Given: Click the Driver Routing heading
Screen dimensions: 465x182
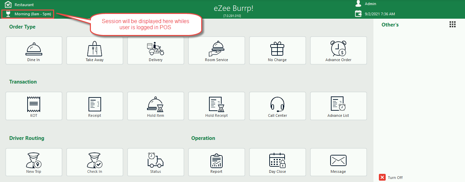Looking at the screenshot, I should pyautogui.click(x=27, y=138).
